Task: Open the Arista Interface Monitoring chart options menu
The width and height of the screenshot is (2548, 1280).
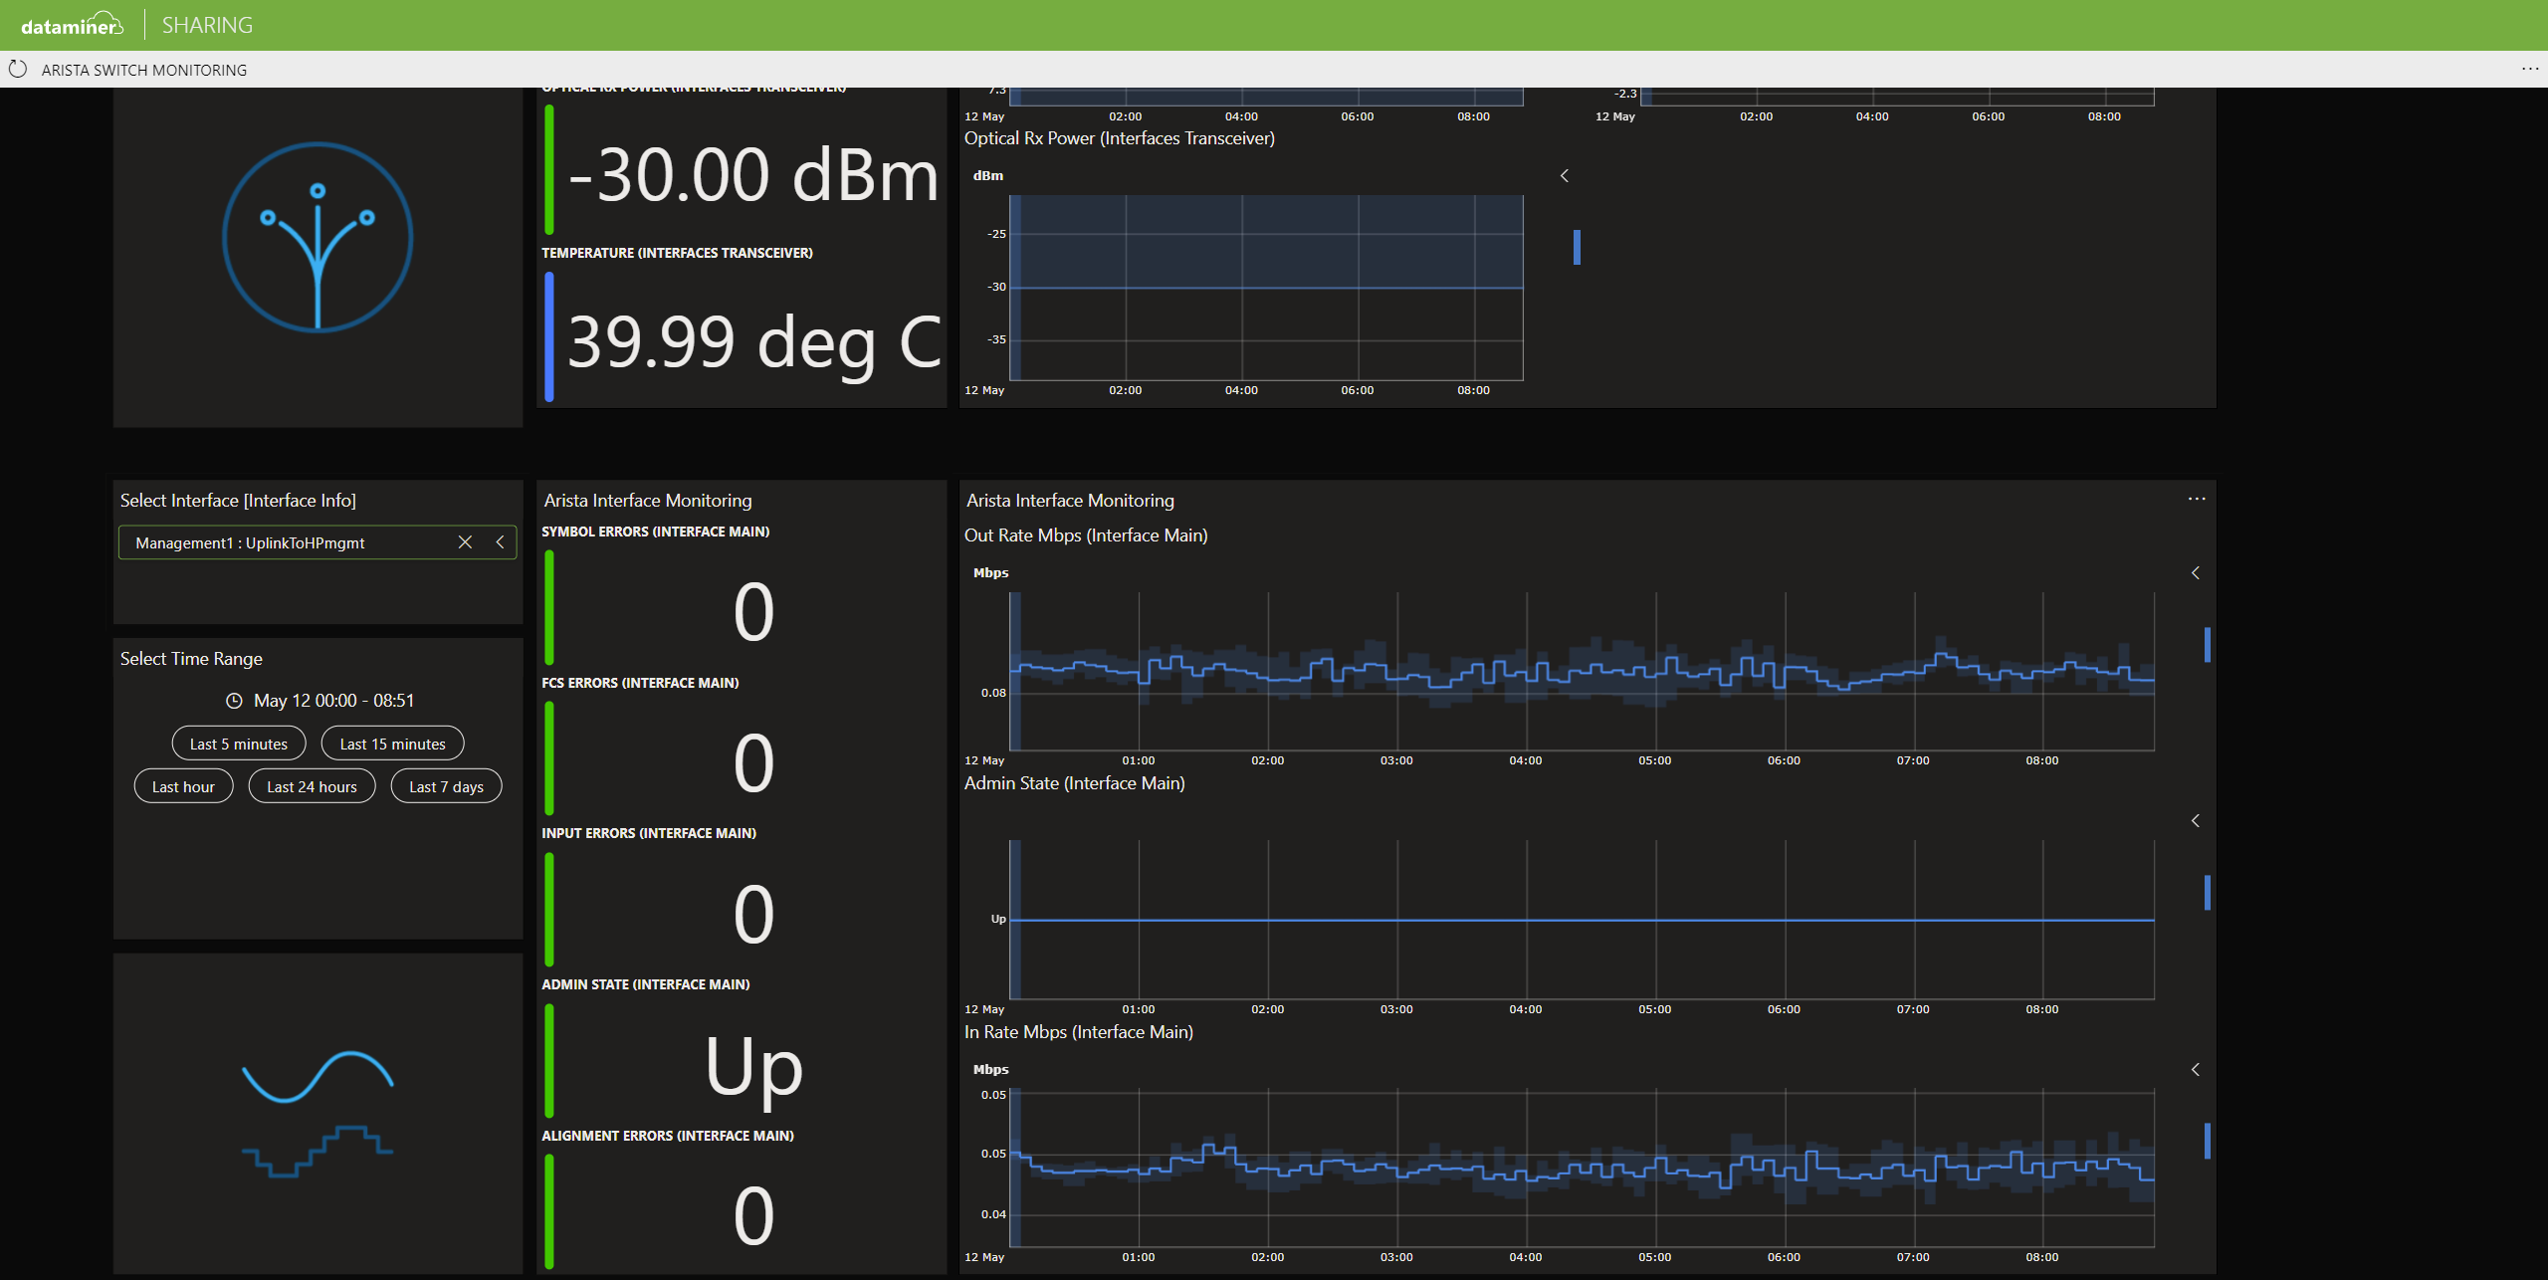Action: click(x=2196, y=499)
